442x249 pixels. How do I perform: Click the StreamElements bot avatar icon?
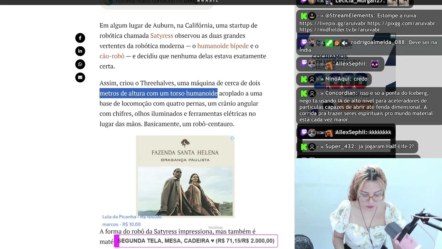tap(312, 16)
